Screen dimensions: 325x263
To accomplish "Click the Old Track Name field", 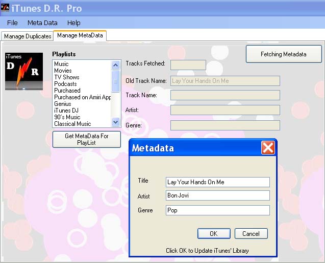I will (225, 81).
